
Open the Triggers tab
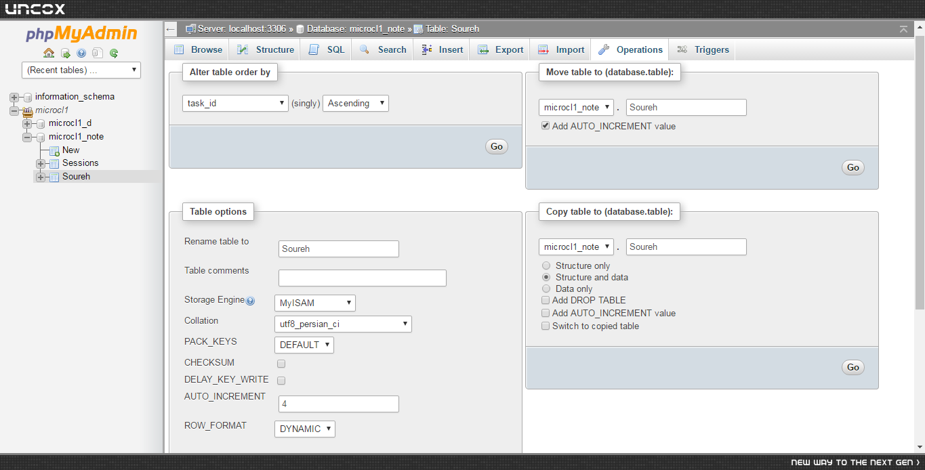click(x=702, y=49)
